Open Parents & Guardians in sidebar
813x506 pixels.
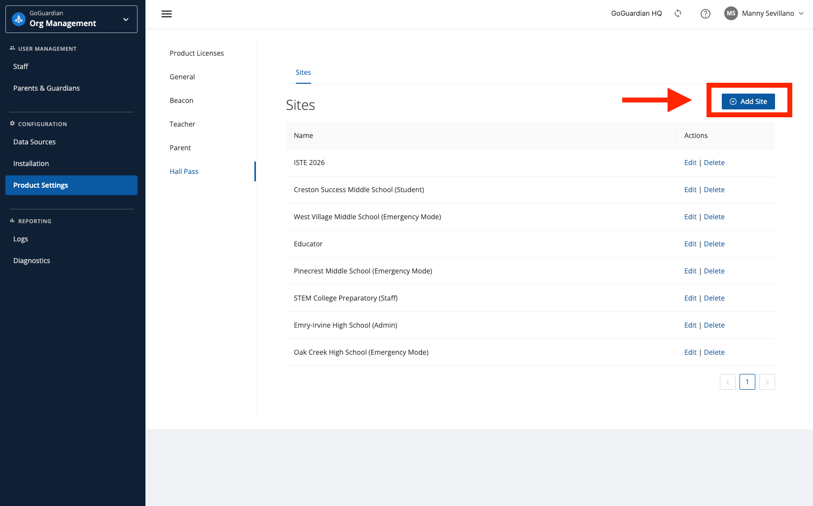[46, 88]
